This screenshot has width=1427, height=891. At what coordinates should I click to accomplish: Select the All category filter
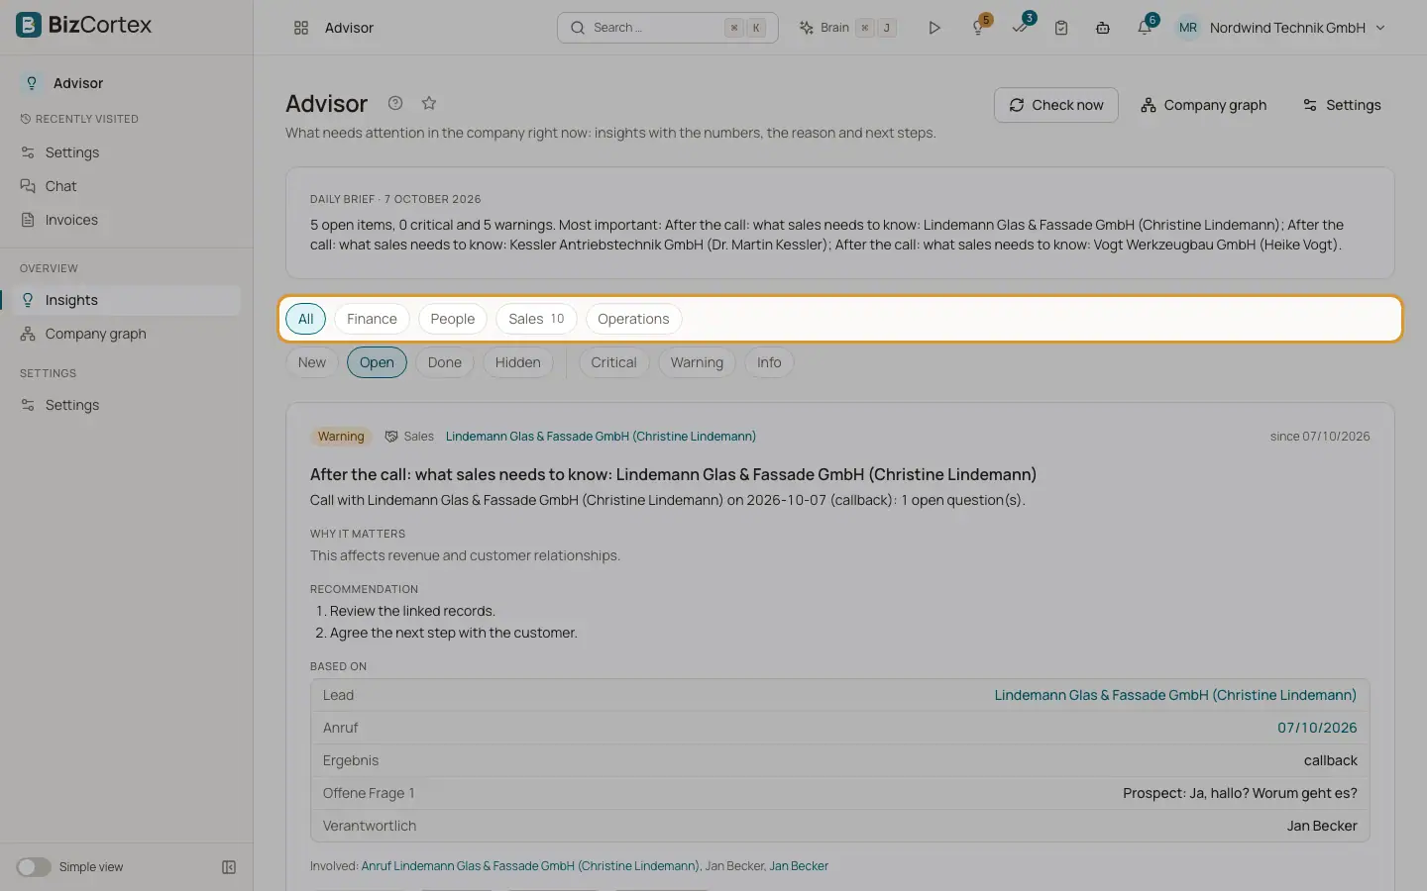click(305, 319)
